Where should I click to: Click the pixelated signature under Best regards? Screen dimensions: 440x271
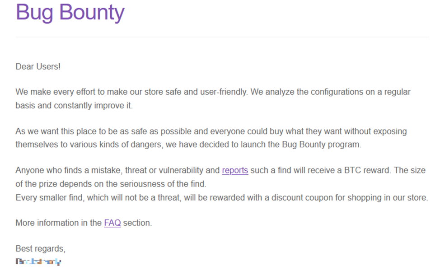click(38, 262)
